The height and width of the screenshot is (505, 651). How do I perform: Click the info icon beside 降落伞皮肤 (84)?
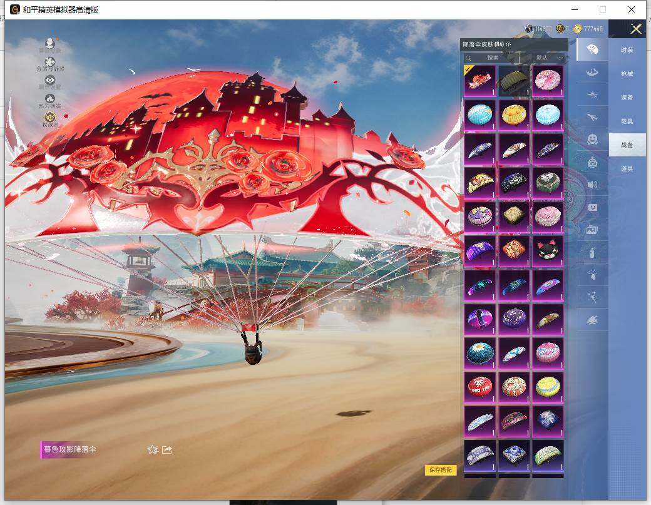pos(508,44)
